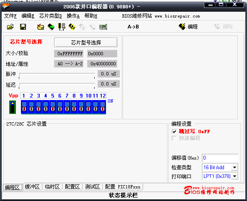
Task: Click the red Bios维修网站制作 logo
Action: tap(209, 190)
